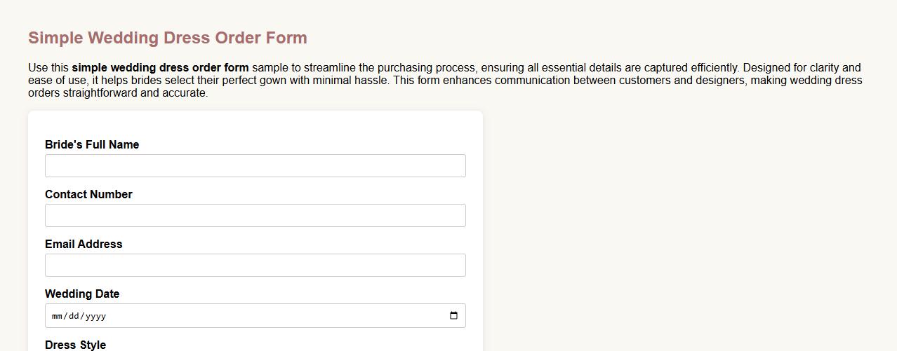The width and height of the screenshot is (897, 351).
Task: Click the bold "simple wedding dress order form" phrase
Action: (160, 68)
